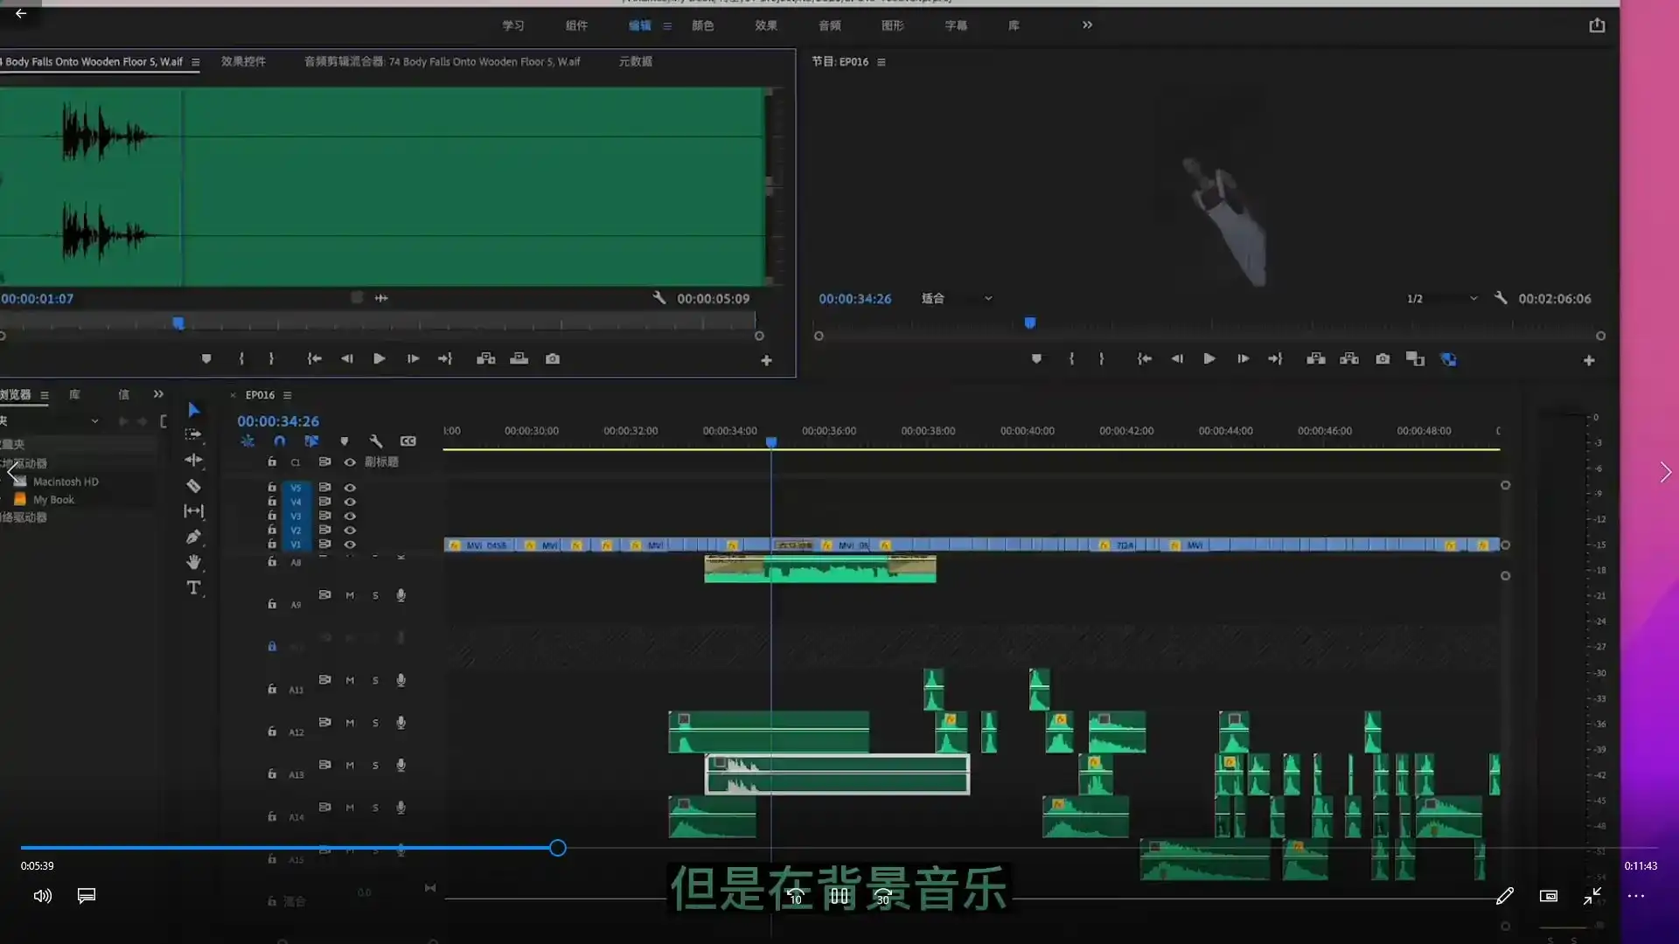This screenshot has width=1679, height=944.
Task: Switch to the 效果 workspace tab
Action: 766,25
